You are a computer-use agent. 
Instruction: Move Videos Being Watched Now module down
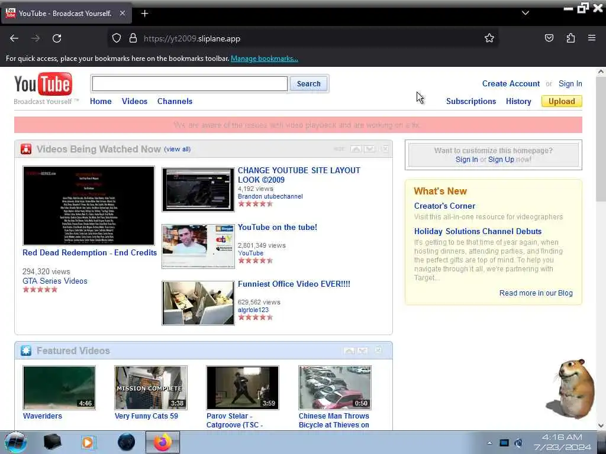coord(369,149)
